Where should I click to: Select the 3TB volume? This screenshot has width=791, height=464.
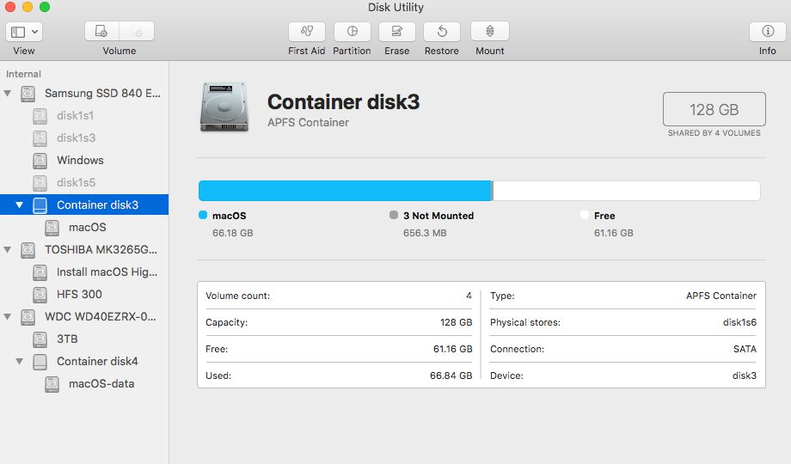84,339
